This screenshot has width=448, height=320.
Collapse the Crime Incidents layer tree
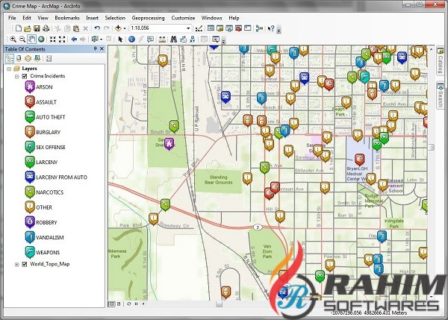pos(17,77)
